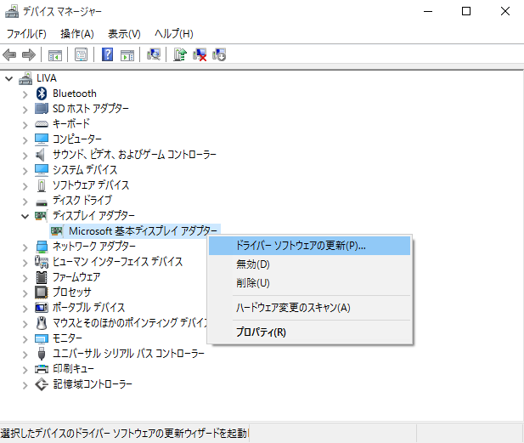Open the 表示(V) menu

124,34
